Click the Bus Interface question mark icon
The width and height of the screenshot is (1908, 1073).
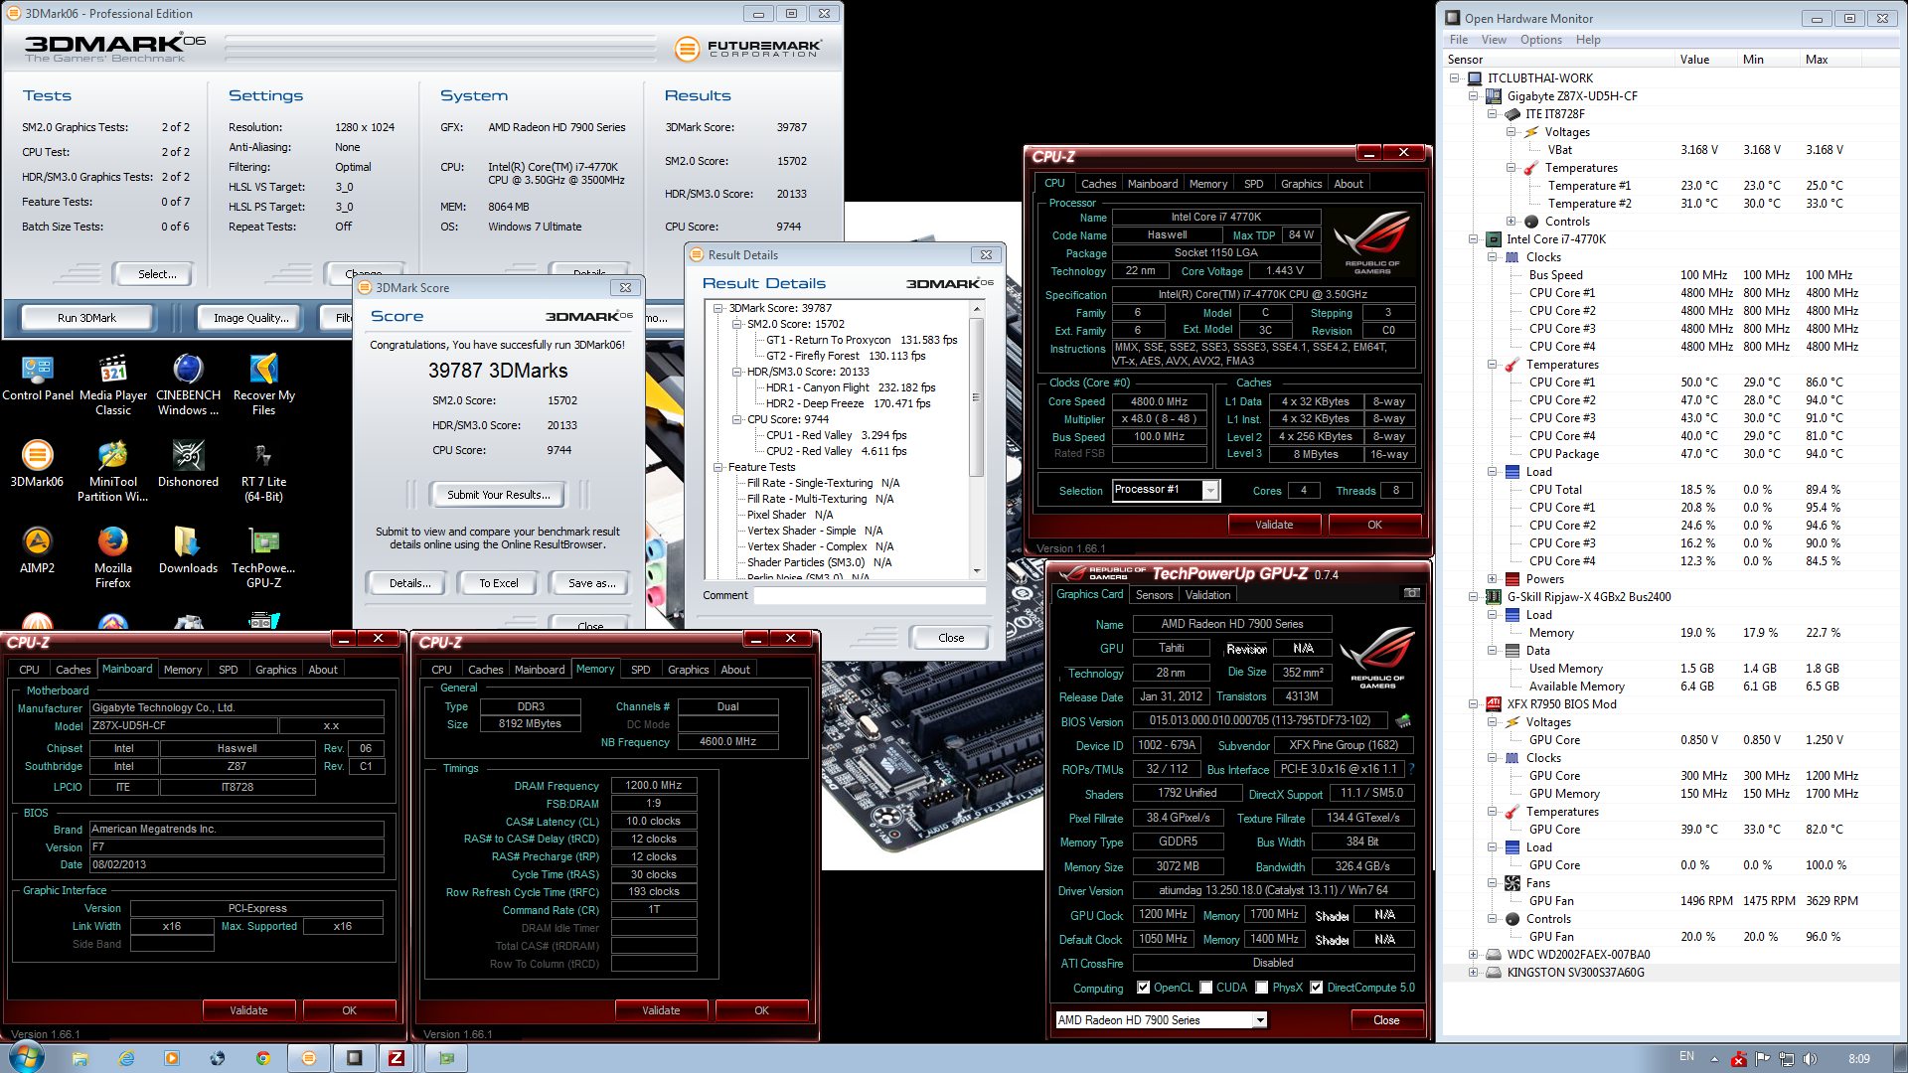tap(1411, 769)
